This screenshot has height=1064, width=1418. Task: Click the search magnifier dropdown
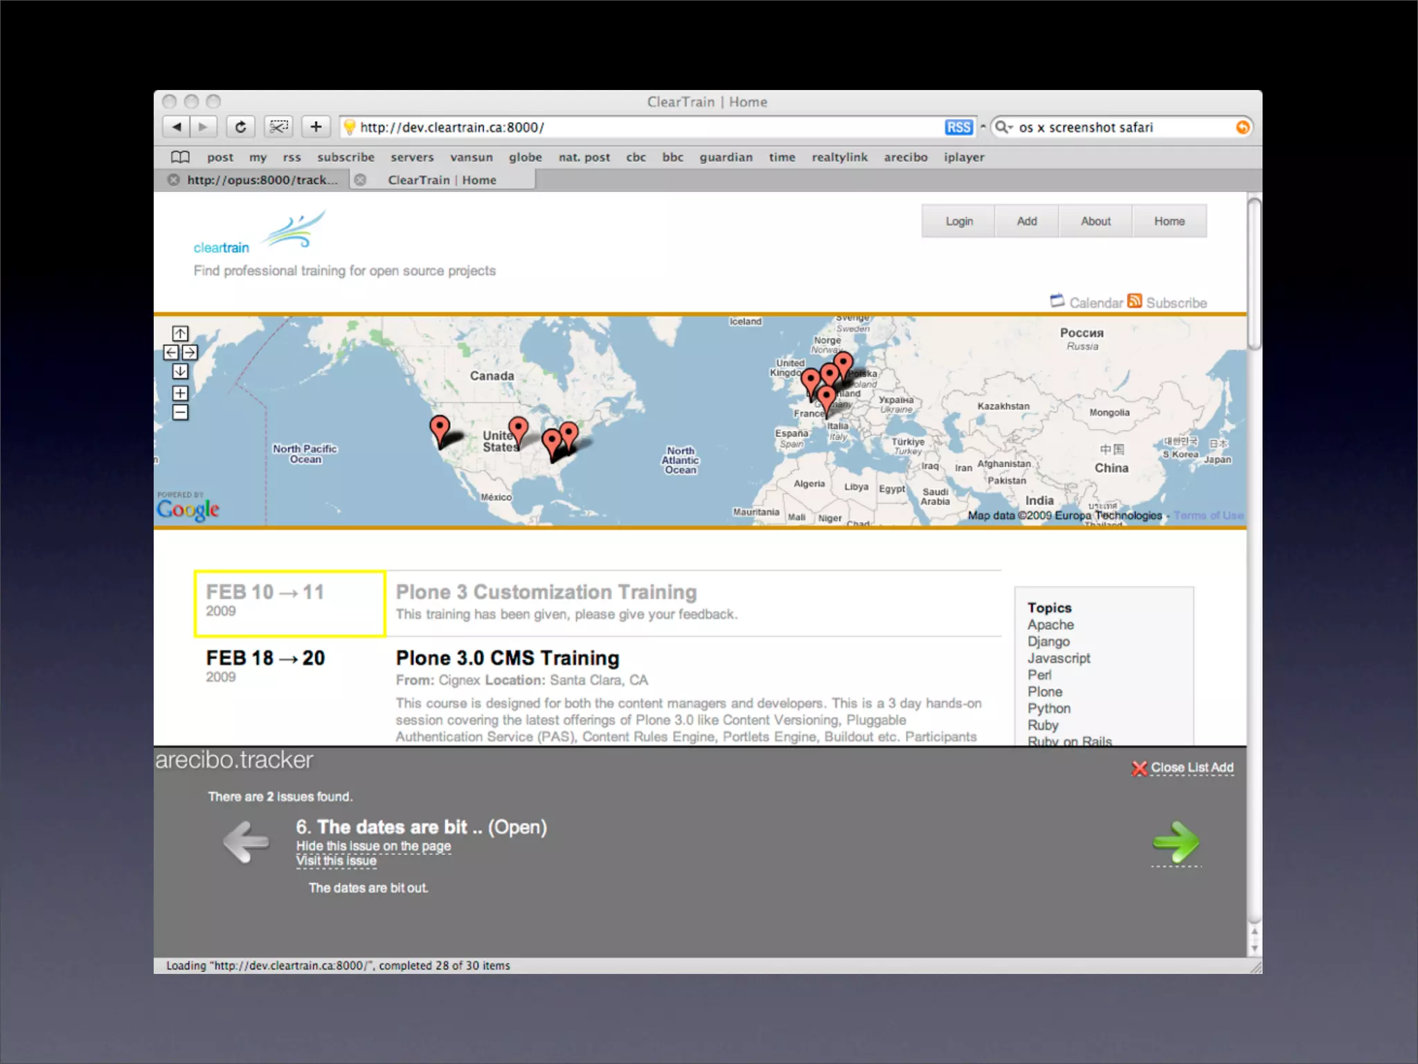point(1003,127)
